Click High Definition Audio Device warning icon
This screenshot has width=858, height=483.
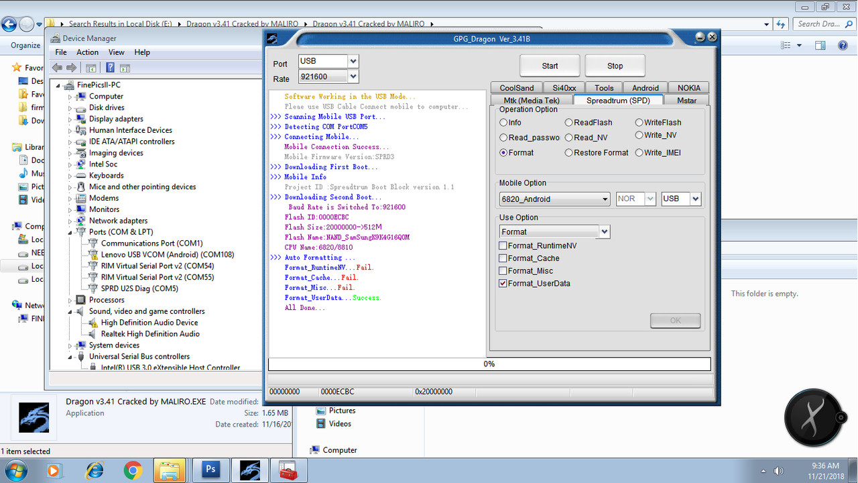[93, 323]
